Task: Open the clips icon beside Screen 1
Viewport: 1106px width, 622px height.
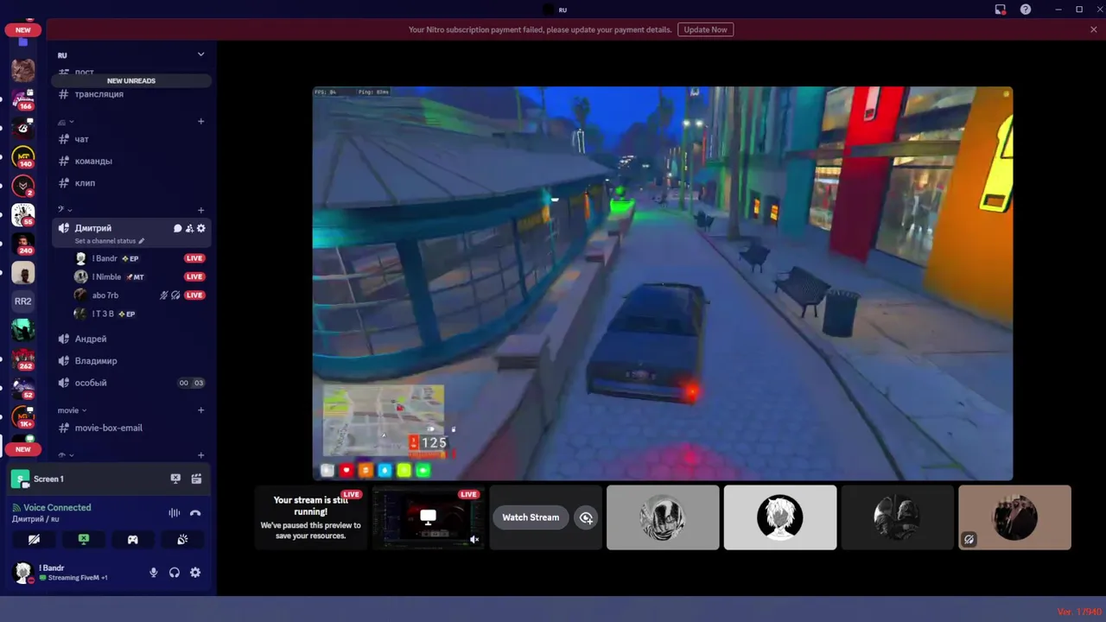Action: (196, 479)
